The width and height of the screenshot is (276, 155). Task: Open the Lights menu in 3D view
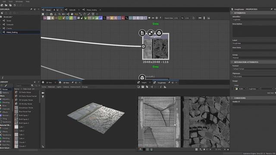59,87
